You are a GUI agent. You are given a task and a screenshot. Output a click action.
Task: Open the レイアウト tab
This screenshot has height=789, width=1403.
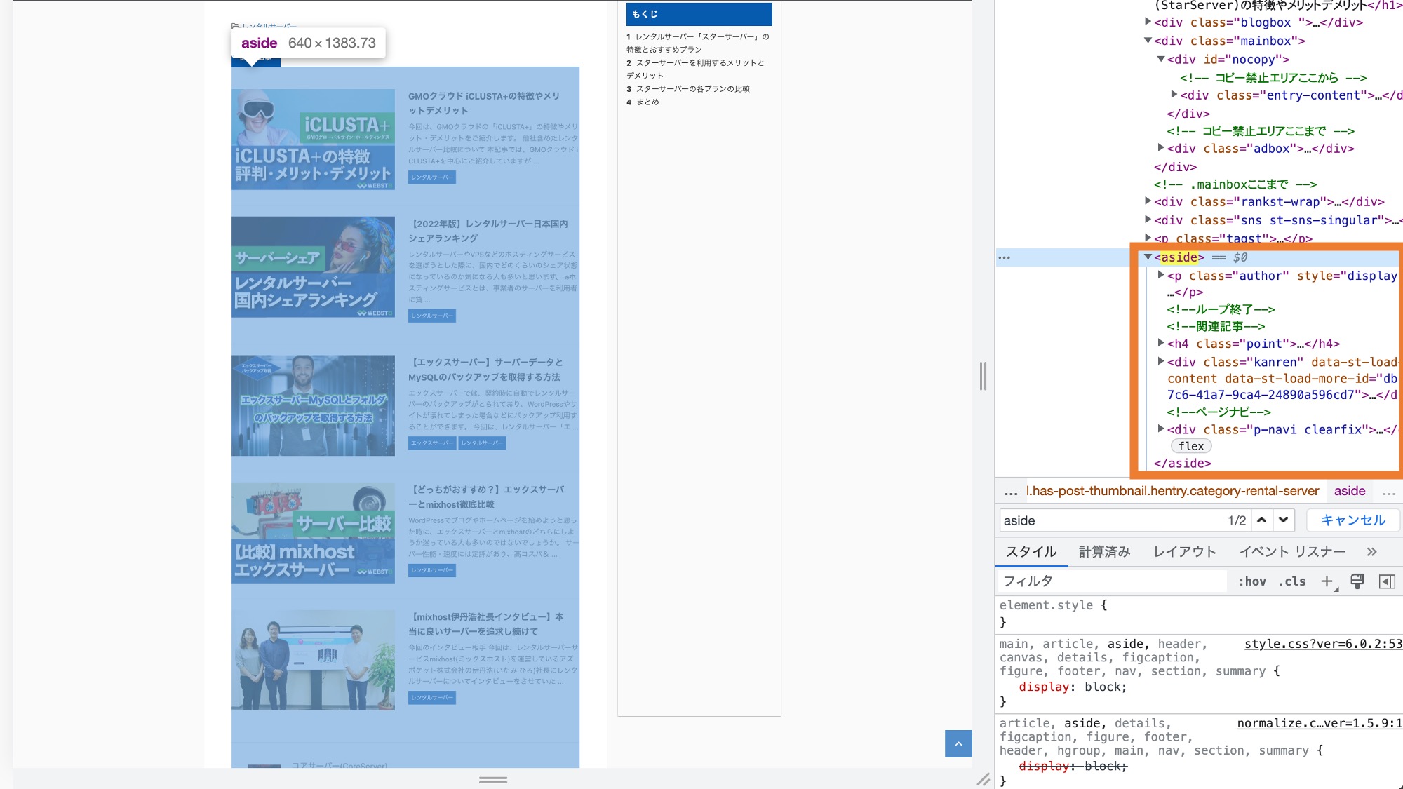pyautogui.click(x=1185, y=552)
